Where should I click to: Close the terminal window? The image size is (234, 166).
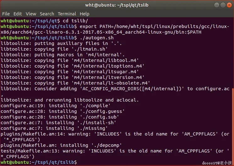229,5
